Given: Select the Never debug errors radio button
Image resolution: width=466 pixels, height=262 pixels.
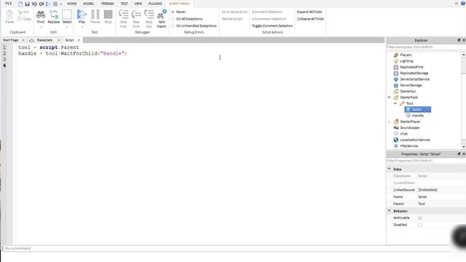Looking at the screenshot, I should coord(173,12).
